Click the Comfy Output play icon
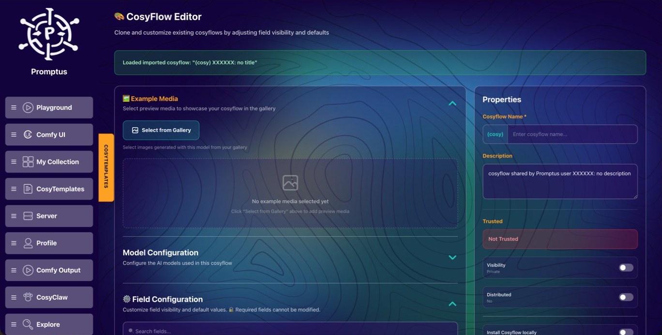Screen dimensions: 662x335 [x=28, y=270]
